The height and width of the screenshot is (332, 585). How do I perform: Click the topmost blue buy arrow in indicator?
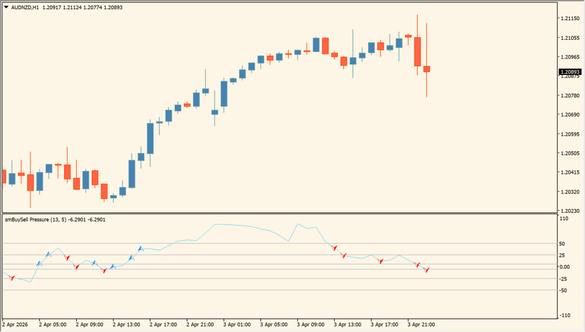(141, 249)
